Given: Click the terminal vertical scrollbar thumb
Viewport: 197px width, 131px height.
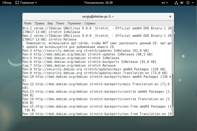Looking at the screenshot, I should tap(172, 90).
